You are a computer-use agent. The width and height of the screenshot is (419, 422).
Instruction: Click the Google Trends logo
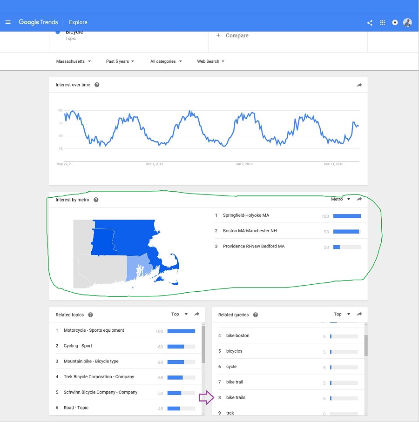[38, 22]
